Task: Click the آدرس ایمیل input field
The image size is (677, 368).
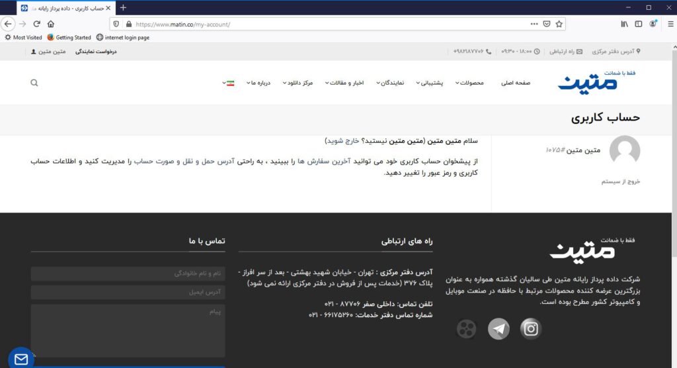Action: [128, 293]
